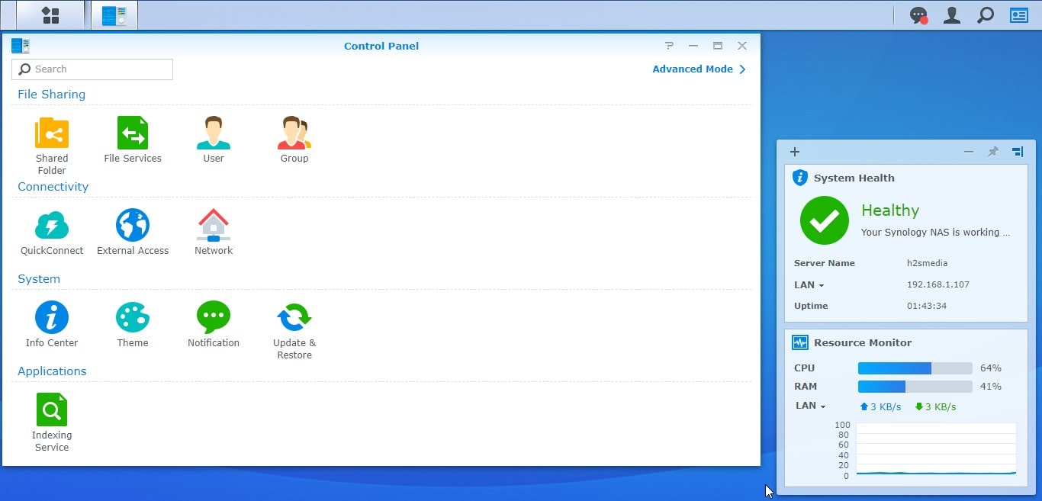Click the 'Healthy' status text
Viewport: 1042px width, 501px height.
[x=890, y=210]
